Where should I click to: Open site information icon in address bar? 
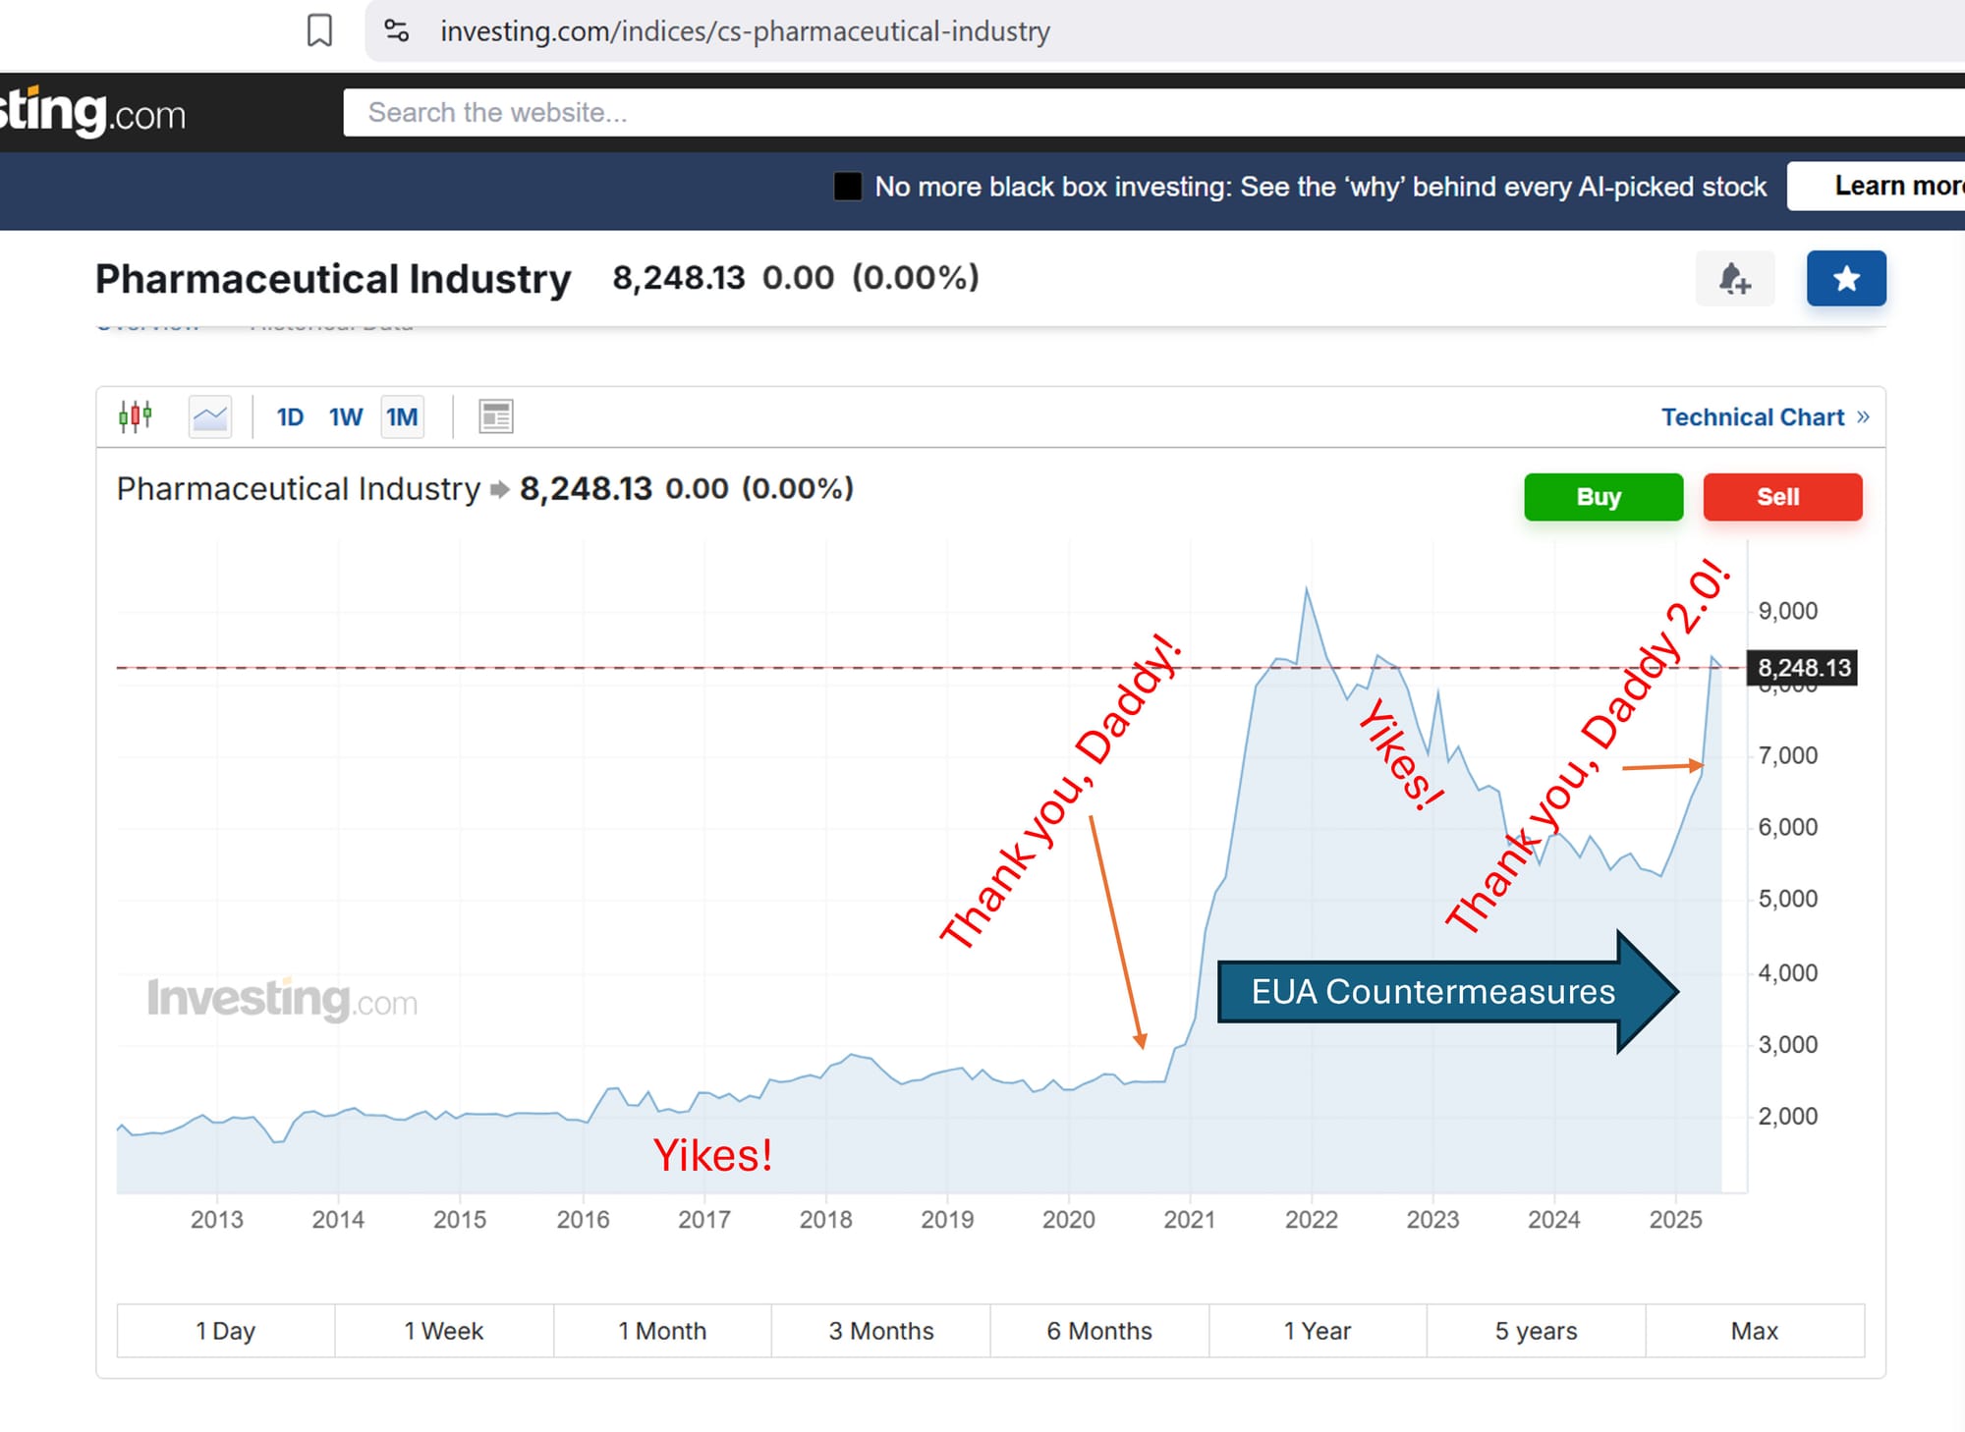coord(397,30)
